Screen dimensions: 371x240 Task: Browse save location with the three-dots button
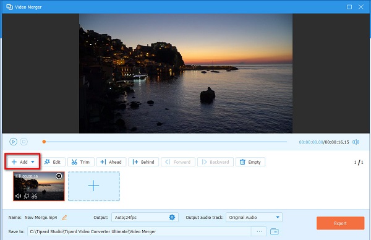[x=259, y=231]
